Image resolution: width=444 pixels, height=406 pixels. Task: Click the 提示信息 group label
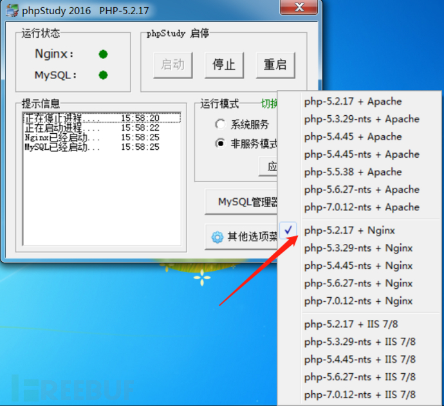point(41,104)
